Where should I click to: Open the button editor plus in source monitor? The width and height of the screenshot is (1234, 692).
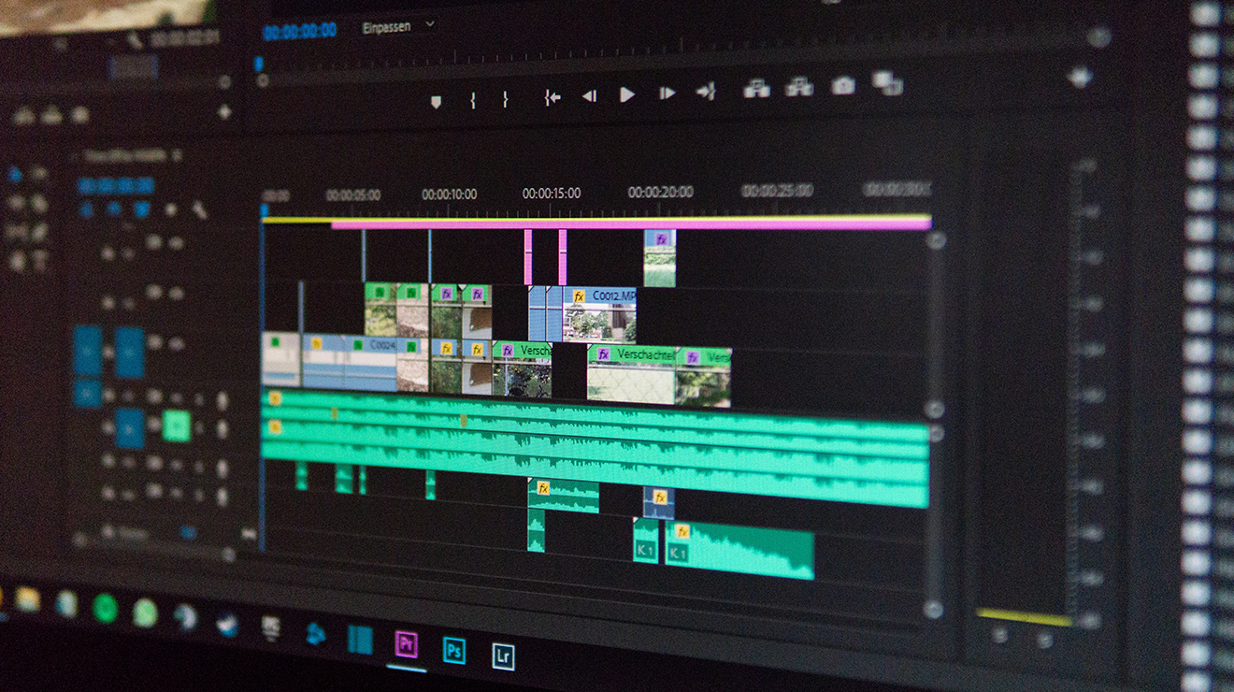point(224,112)
